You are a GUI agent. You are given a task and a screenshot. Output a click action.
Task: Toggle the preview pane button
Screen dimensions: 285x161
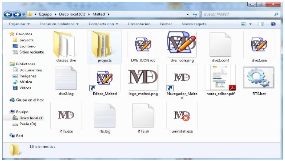tap(262, 24)
